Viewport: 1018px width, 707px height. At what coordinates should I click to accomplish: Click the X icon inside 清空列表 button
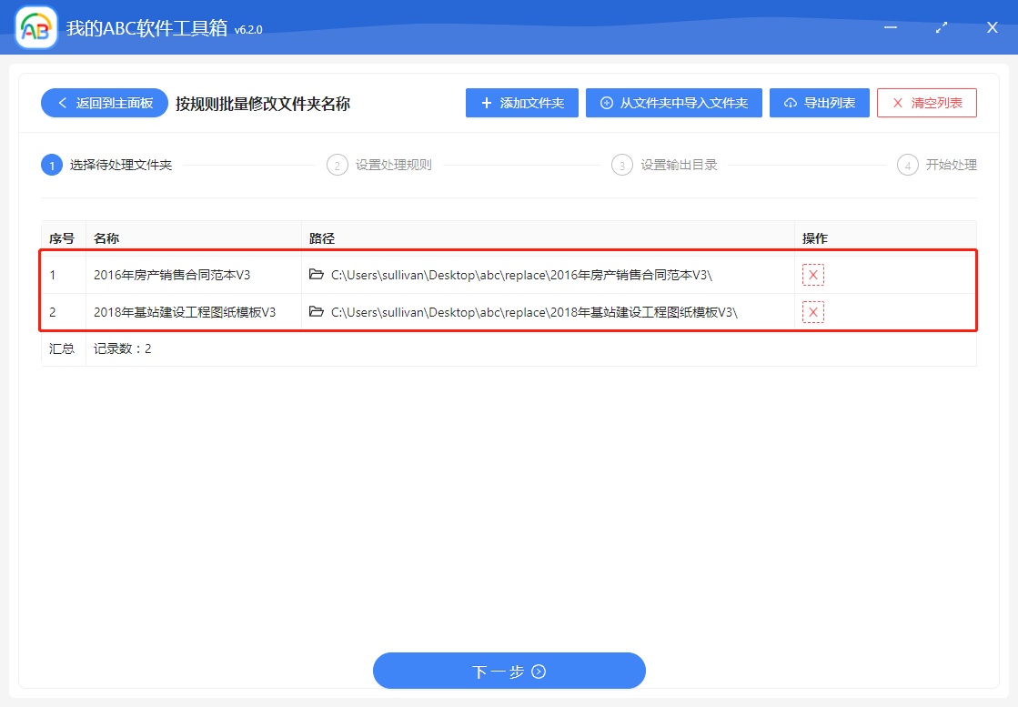coord(899,102)
